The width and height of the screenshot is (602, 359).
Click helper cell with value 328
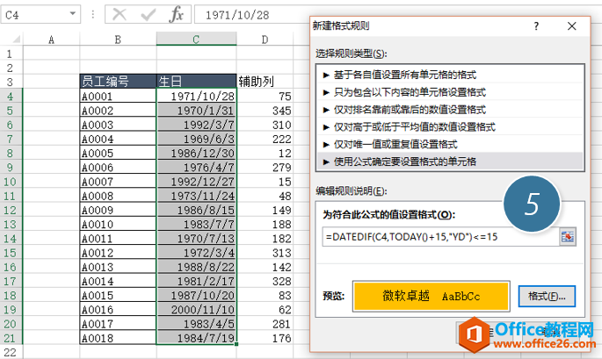(265, 281)
